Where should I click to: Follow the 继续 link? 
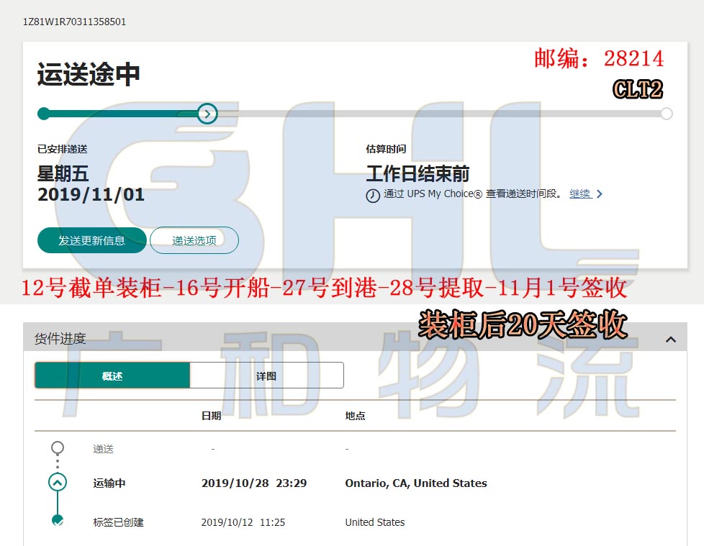(x=580, y=194)
